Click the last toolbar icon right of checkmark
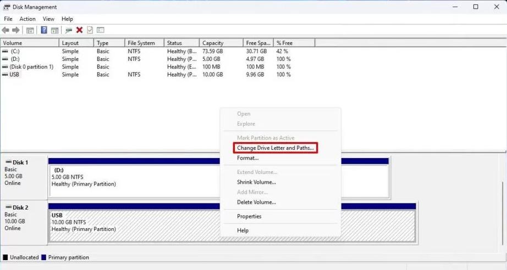This screenshot has height=270, width=507. [x=101, y=30]
